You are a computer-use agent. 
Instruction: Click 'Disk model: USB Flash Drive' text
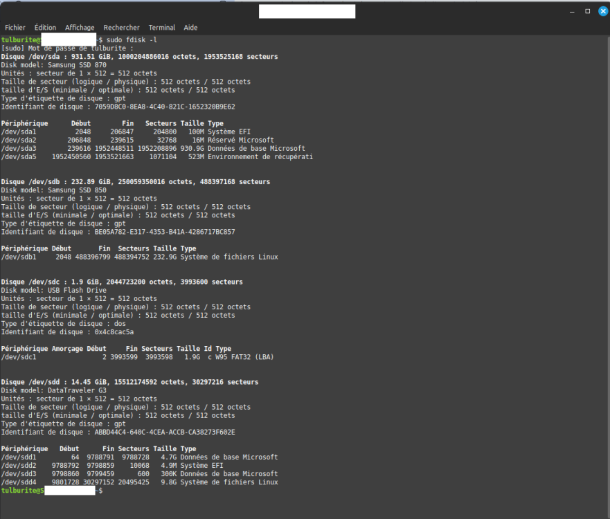tap(54, 291)
